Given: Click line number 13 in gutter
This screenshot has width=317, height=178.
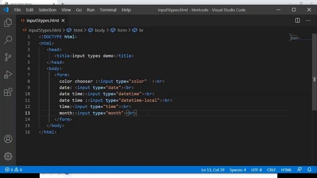Looking at the screenshot, I should pos(28,113).
